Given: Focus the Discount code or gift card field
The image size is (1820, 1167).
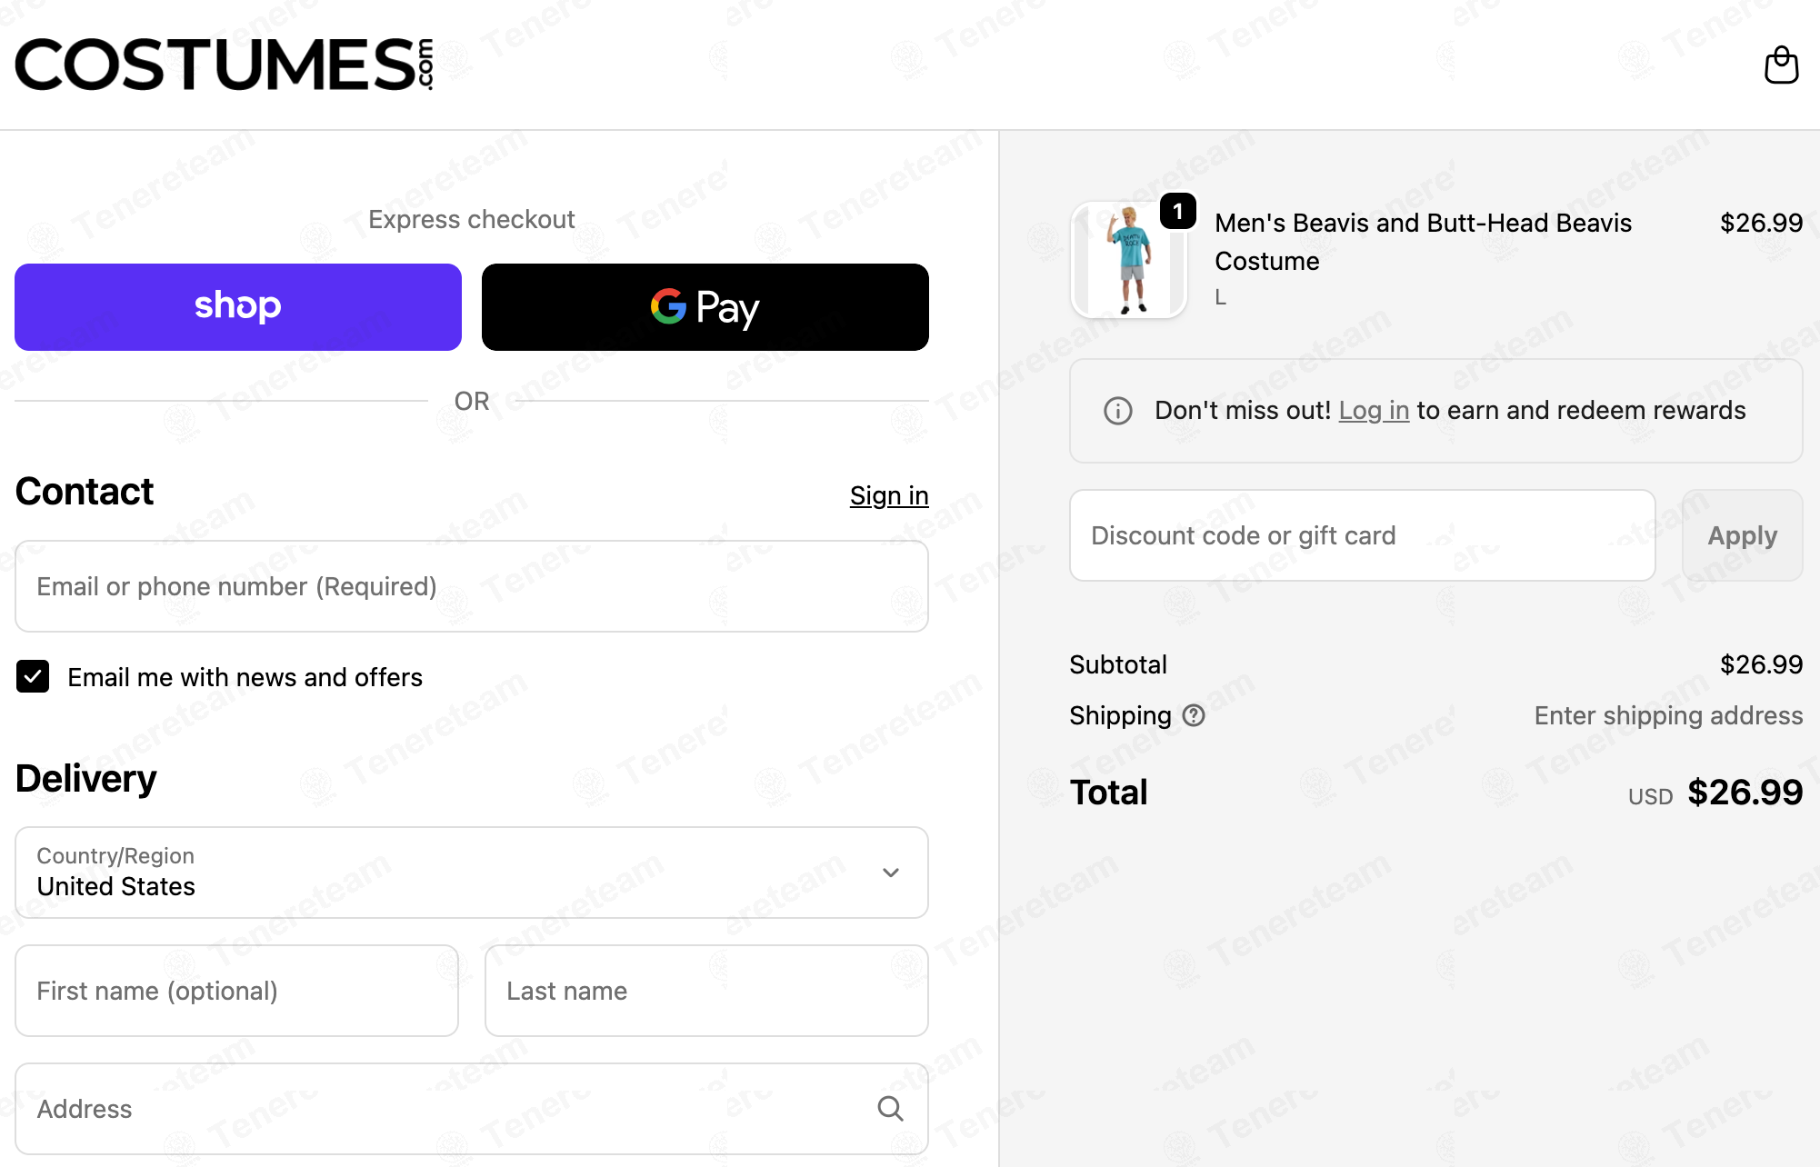Looking at the screenshot, I should (1363, 535).
